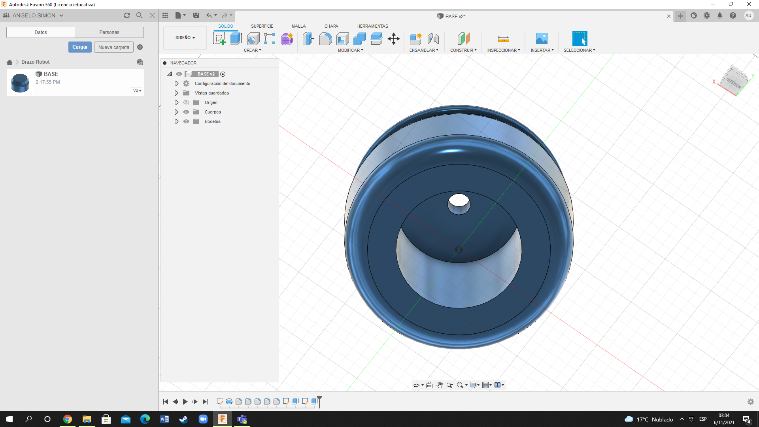Click the Nueva carpeta button

point(114,47)
